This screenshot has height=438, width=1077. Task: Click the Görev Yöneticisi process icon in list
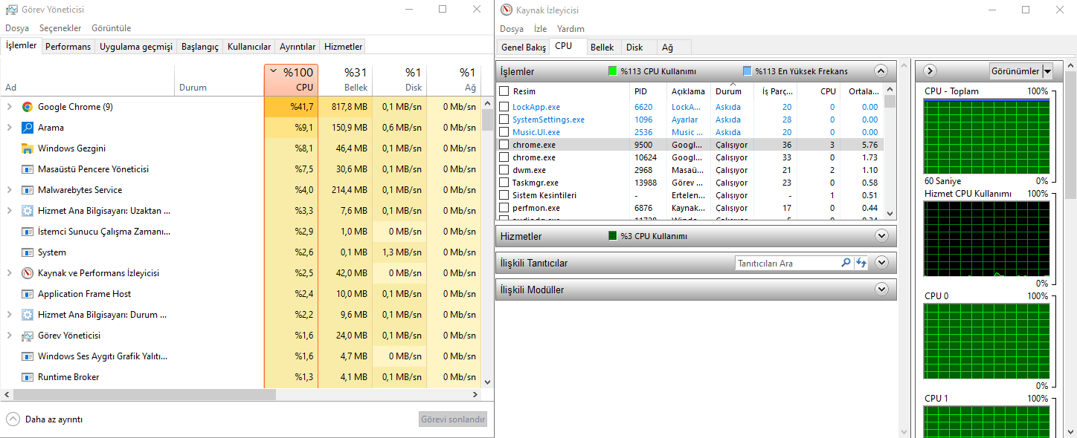(28, 336)
